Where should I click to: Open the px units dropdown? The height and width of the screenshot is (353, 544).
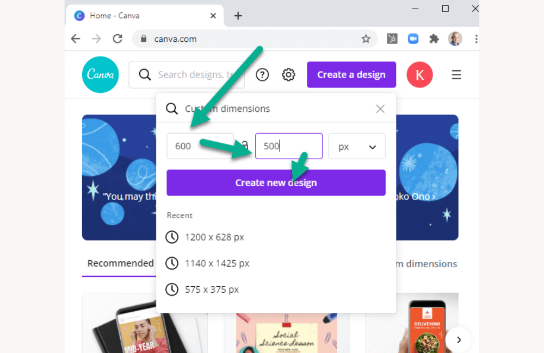[357, 147]
